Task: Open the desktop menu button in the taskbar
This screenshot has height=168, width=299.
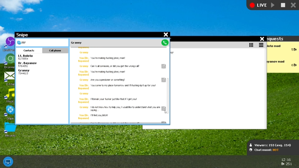Action: 8,162
